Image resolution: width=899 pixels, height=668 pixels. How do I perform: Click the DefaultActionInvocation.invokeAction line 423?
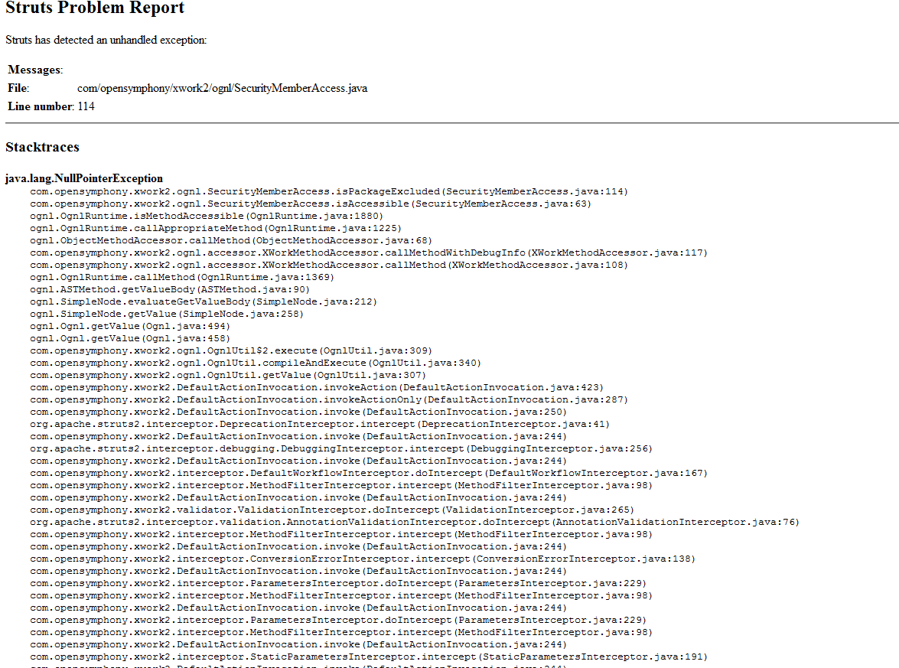click(x=317, y=388)
